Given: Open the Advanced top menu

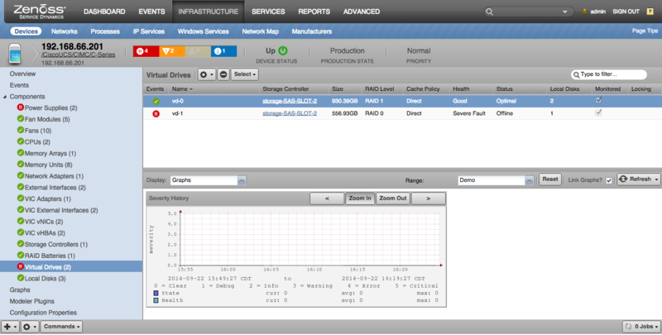Looking at the screenshot, I should (x=362, y=12).
